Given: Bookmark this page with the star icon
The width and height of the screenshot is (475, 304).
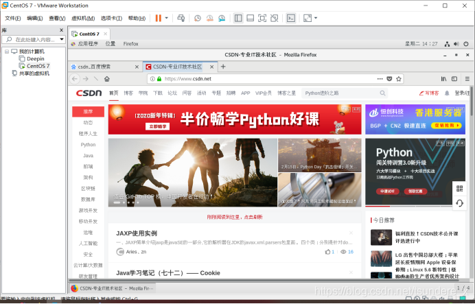Looking at the screenshot, I should 399,79.
